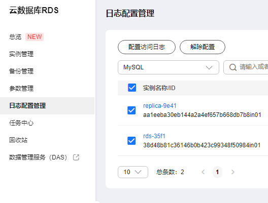Select 备份管理 in the sidebar

pos(21,71)
